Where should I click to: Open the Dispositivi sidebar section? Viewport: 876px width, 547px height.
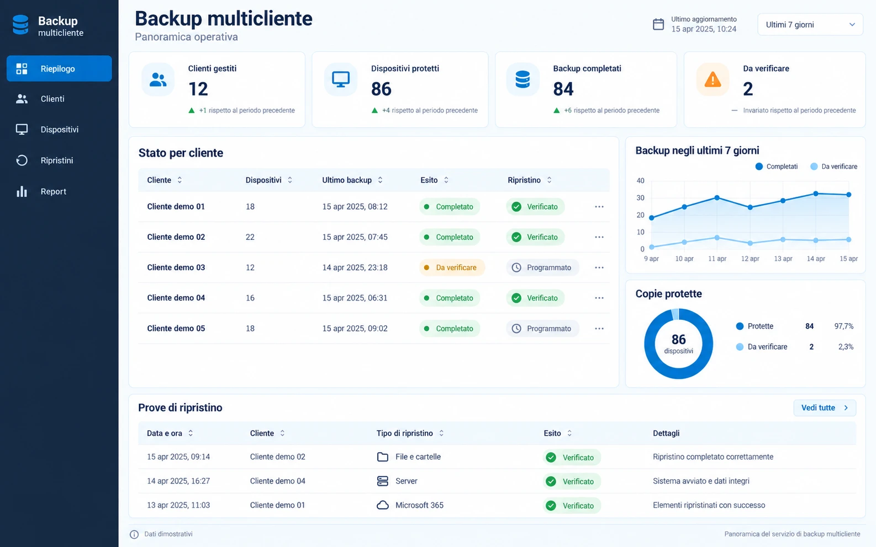[59, 130]
